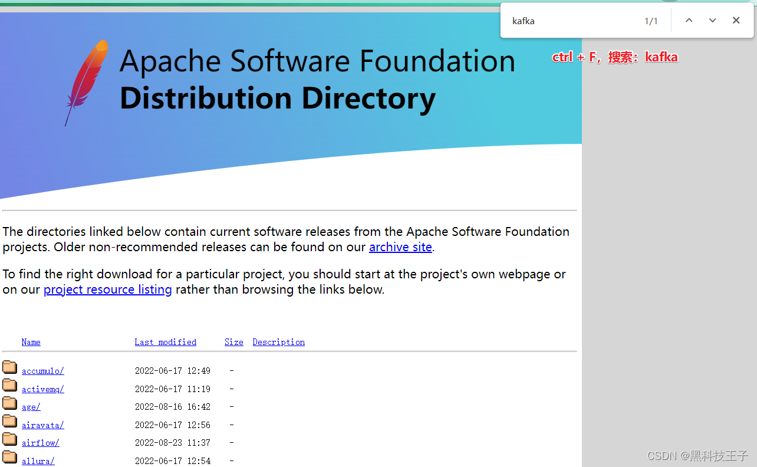Click folder icon beside age/
The height and width of the screenshot is (467, 757).
click(x=9, y=403)
